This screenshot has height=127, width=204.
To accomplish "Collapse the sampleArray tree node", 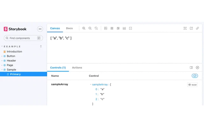I will (x=91, y=84).
